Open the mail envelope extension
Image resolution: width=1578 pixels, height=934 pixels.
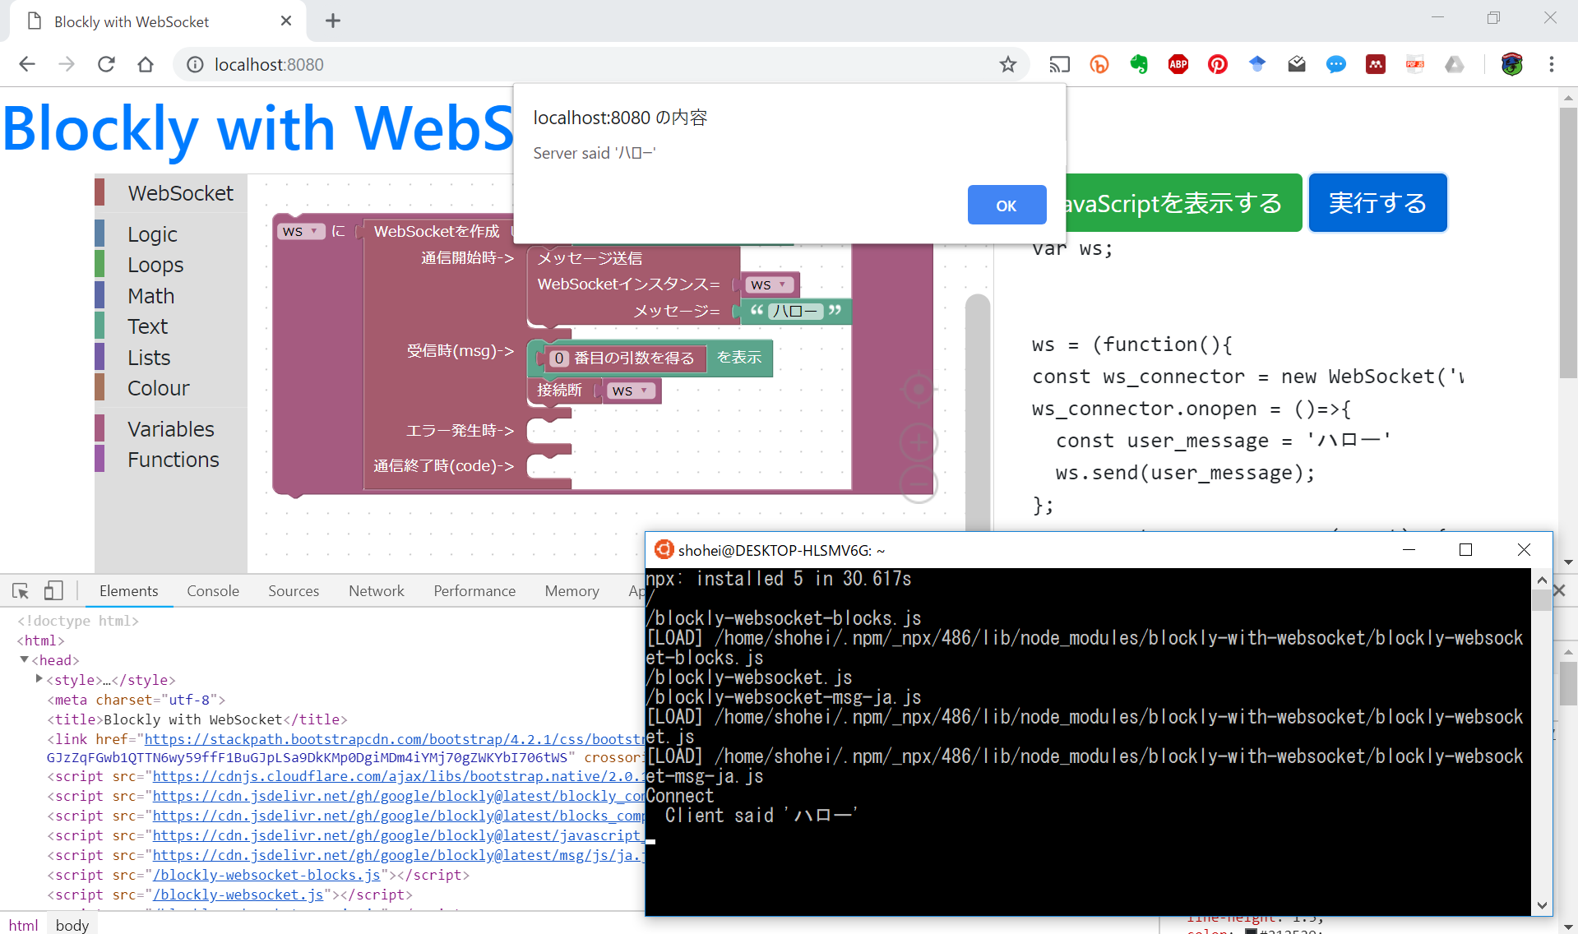click(1297, 64)
